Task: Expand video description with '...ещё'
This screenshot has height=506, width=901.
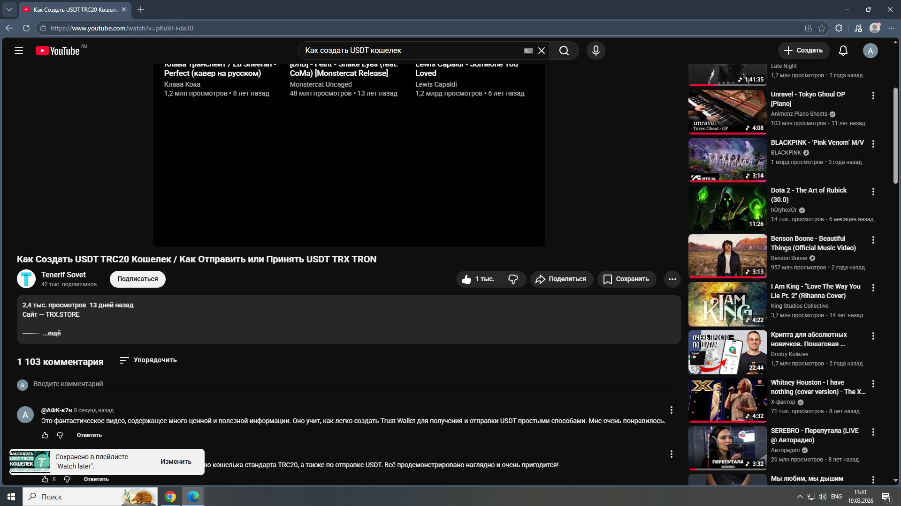Action: [x=52, y=333]
